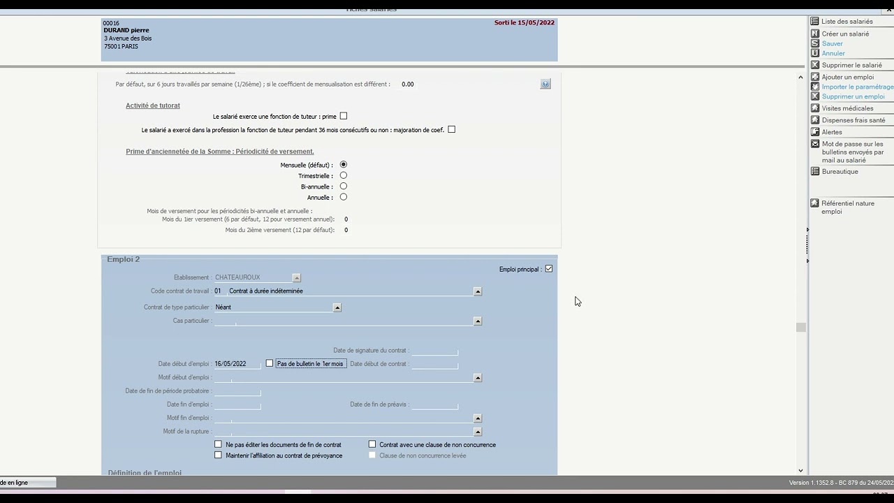
Task: Click the Importer le paramétrage icon
Action: click(x=814, y=87)
